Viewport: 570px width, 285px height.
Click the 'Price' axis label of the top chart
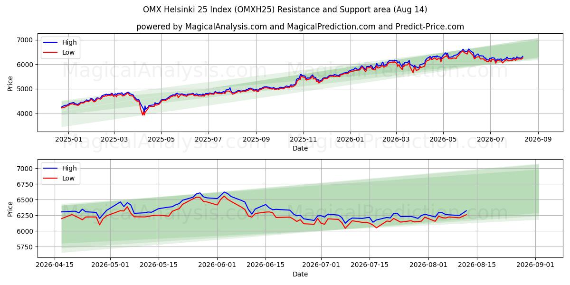click(10, 84)
